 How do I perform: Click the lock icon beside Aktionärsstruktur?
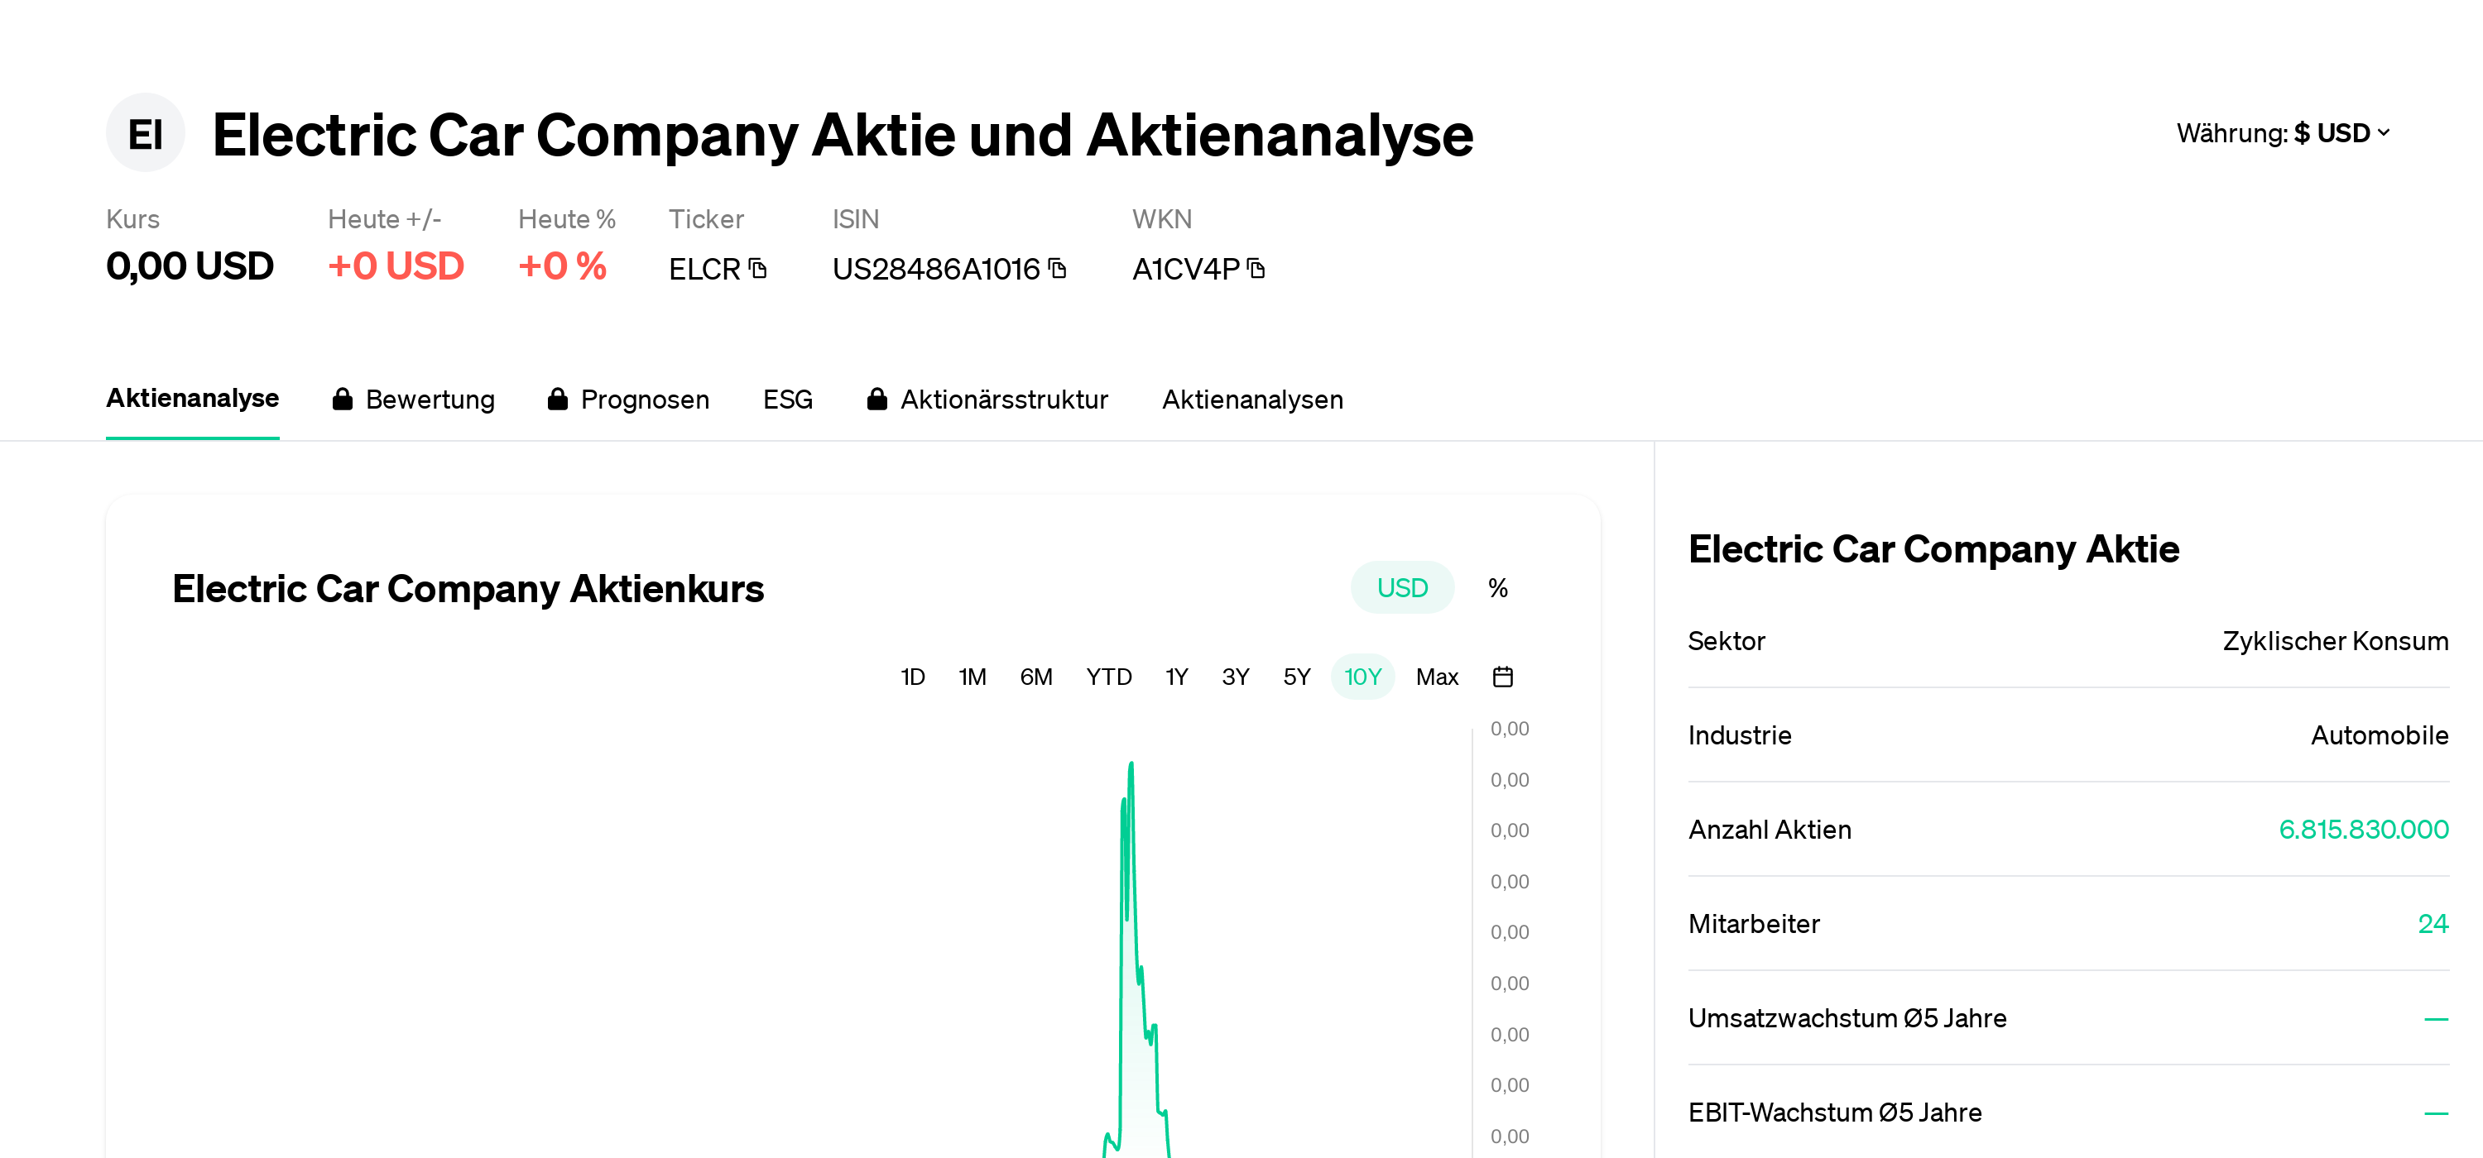pyautogui.click(x=876, y=399)
